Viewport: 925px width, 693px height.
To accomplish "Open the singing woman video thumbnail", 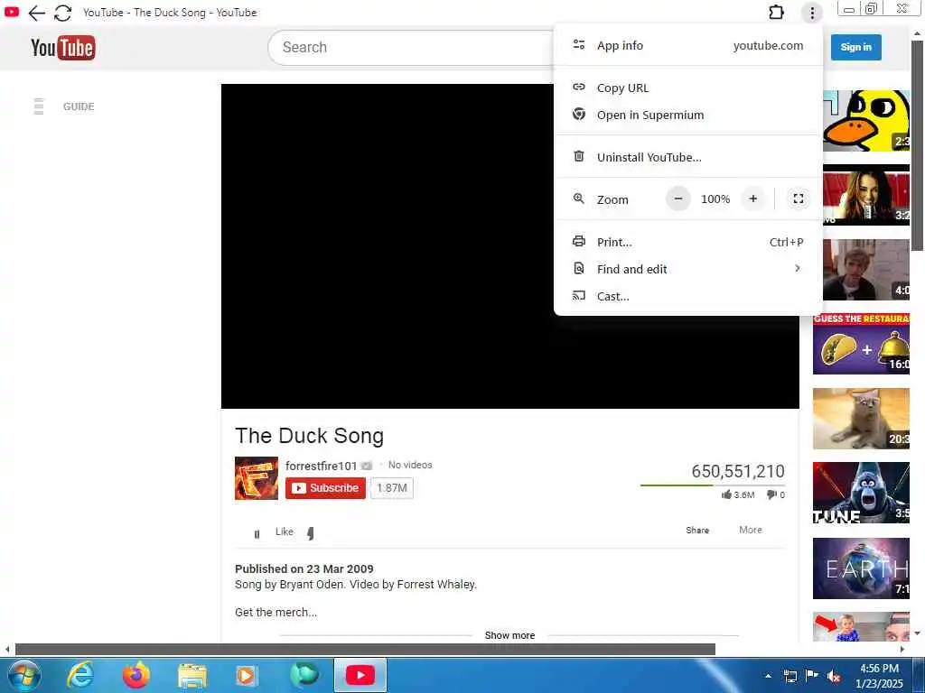I will [x=866, y=195].
